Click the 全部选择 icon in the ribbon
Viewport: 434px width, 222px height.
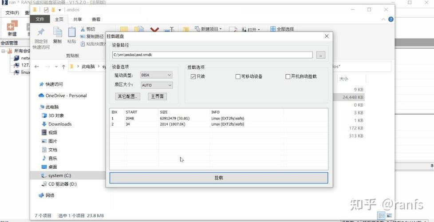[x=273, y=29]
